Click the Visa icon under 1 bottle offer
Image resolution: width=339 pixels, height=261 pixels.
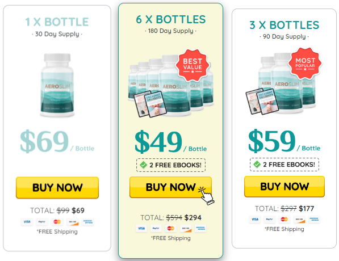(27, 222)
